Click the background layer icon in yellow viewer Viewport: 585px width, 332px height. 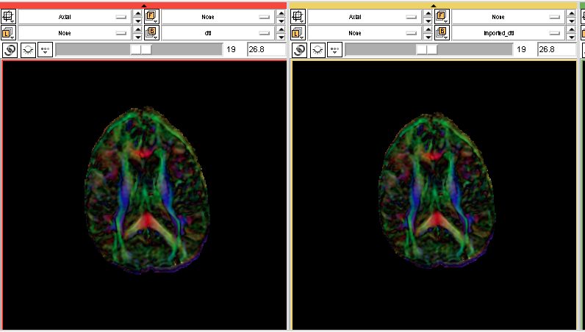pyautogui.click(x=442, y=32)
